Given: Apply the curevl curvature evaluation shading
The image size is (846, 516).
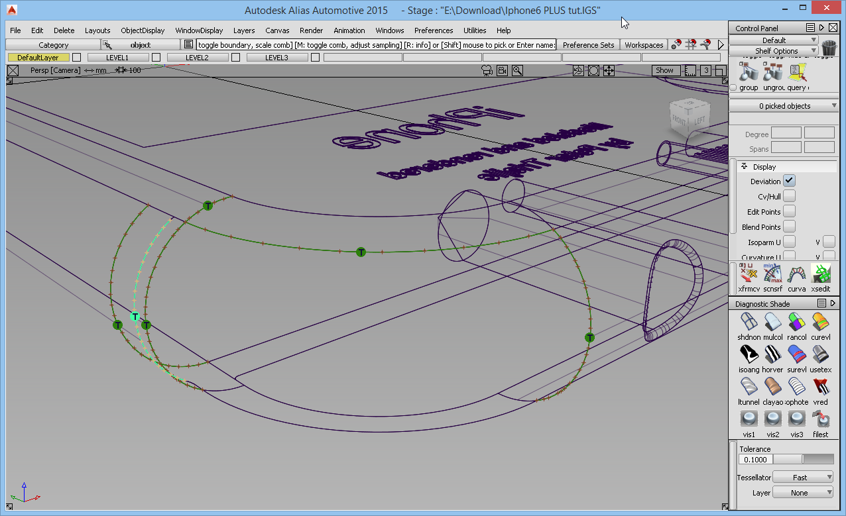Looking at the screenshot, I should click(x=821, y=322).
